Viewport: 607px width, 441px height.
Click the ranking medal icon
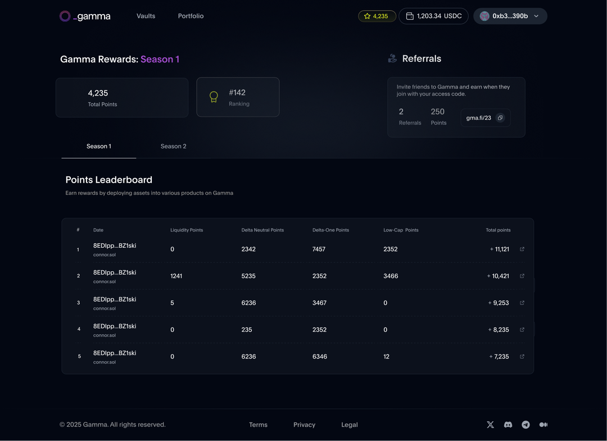(x=214, y=97)
